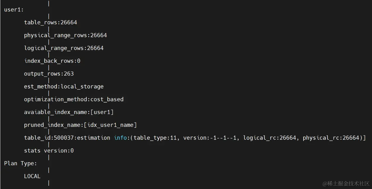Click the "user1:" heading text
372x189 pixels.
click(x=14, y=10)
